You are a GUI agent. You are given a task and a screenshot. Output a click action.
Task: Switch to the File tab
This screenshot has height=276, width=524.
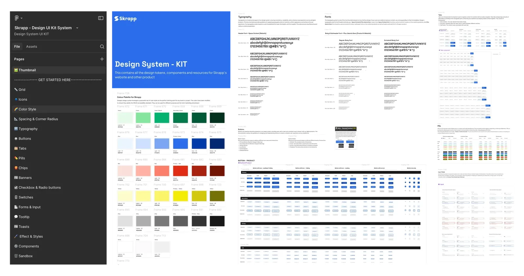[17, 46]
